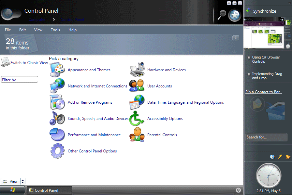Image resolution: width=292 pixels, height=195 pixels.
Task: Click the golden bell icon in the sidebar
Action: pos(288,157)
